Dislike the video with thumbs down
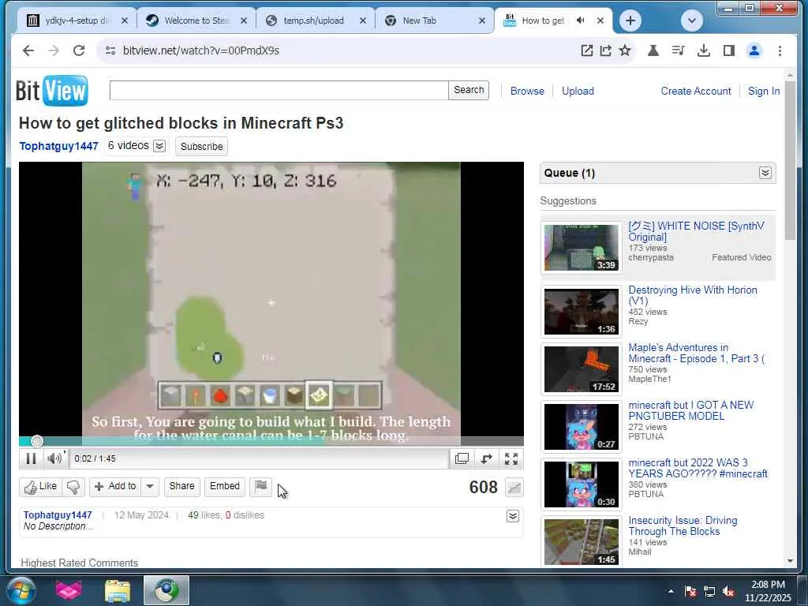 point(73,486)
